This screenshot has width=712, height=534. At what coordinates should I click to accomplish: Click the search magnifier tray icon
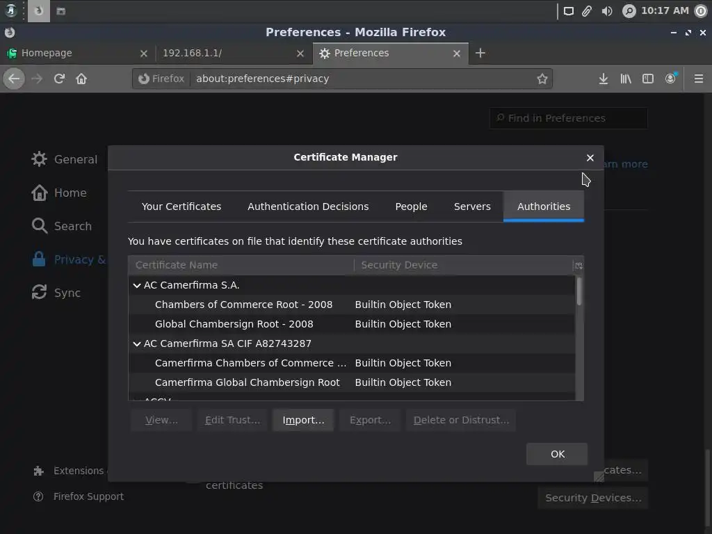tap(629, 11)
